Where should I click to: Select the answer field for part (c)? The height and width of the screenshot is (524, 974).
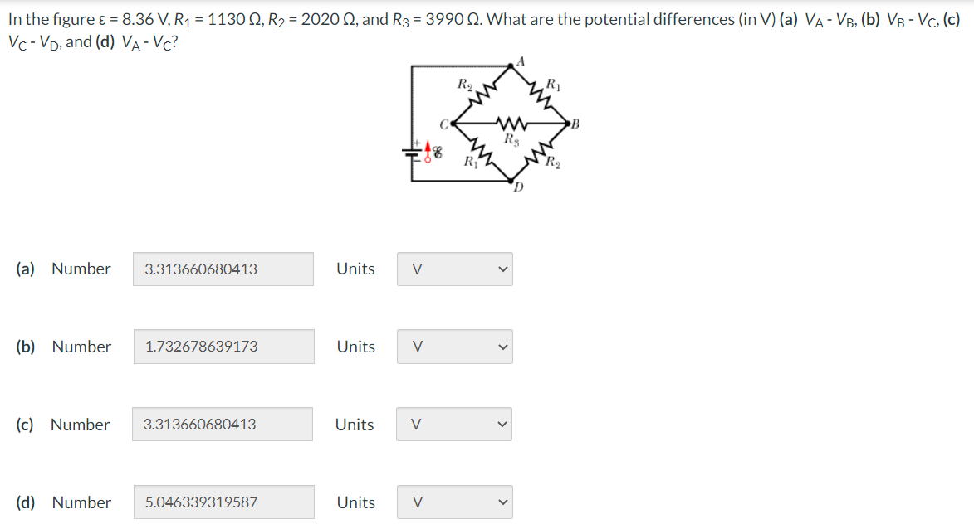click(223, 424)
